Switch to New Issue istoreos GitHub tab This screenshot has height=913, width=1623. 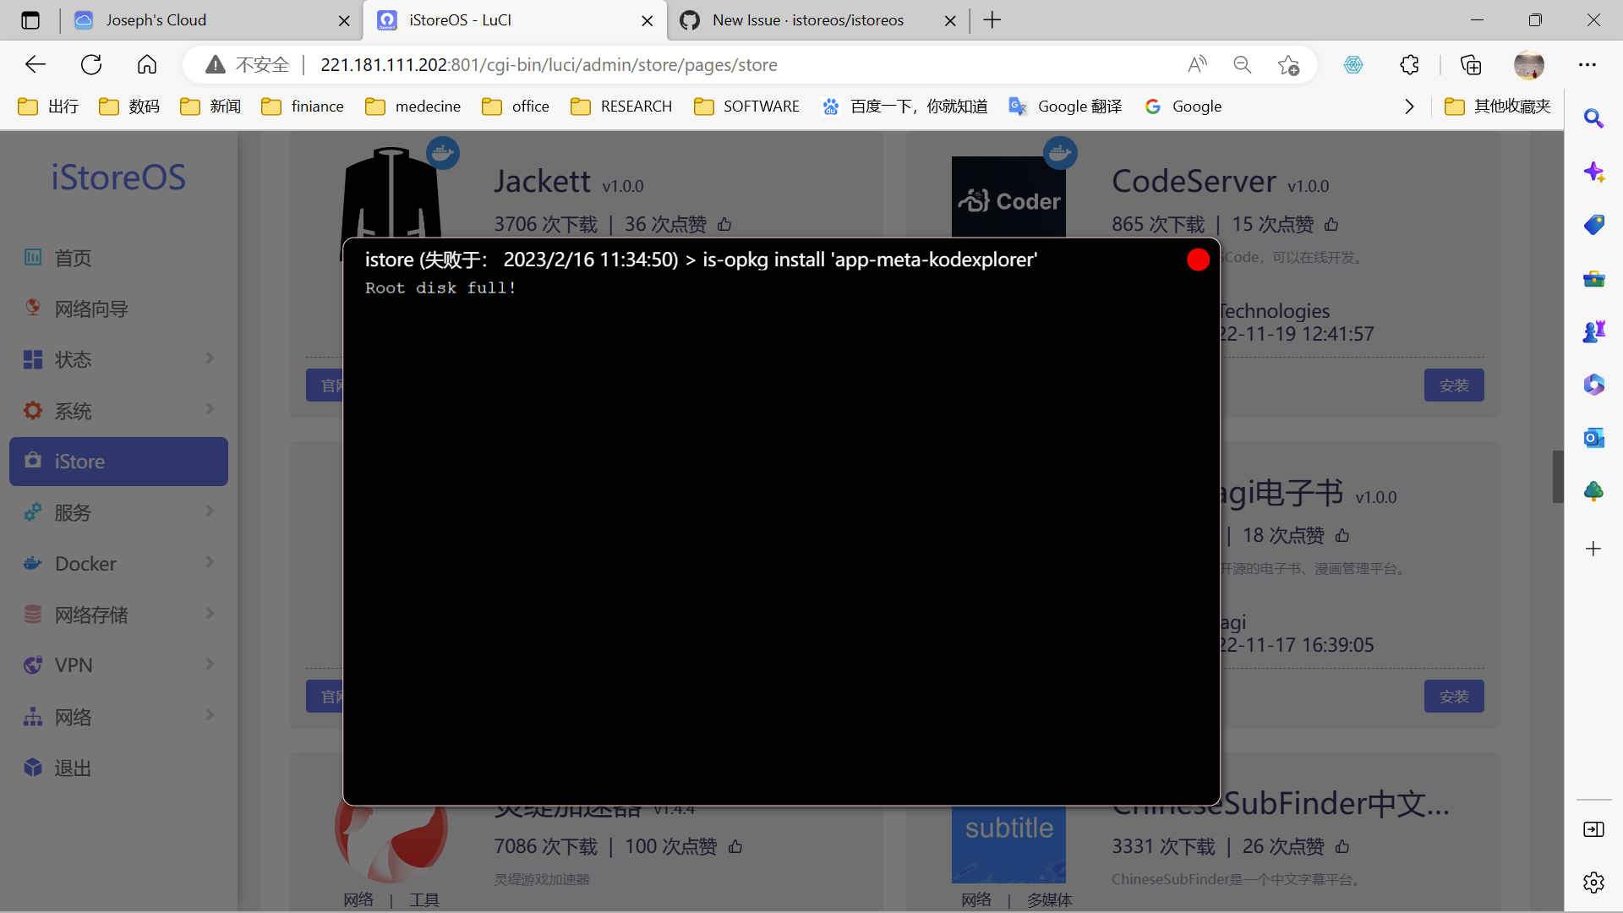(x=807, y=20)
